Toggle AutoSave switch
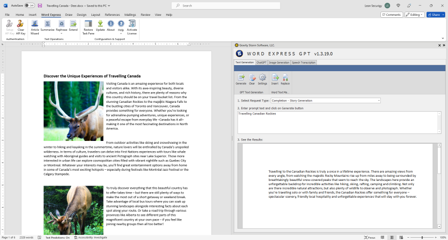 (x=29, y=6)
